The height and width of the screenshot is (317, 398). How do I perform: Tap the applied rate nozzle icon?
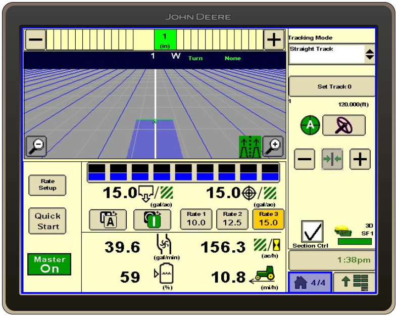[145, 194]
